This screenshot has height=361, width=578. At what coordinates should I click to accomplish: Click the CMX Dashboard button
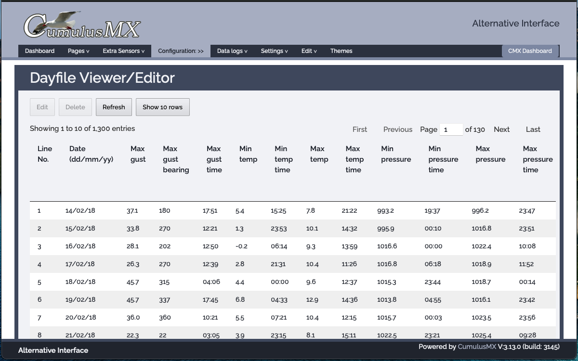pos(530,51)
